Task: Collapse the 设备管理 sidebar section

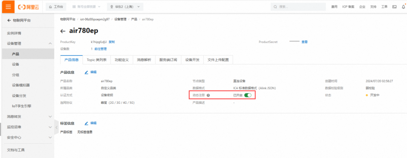Action: coord(28,44)
